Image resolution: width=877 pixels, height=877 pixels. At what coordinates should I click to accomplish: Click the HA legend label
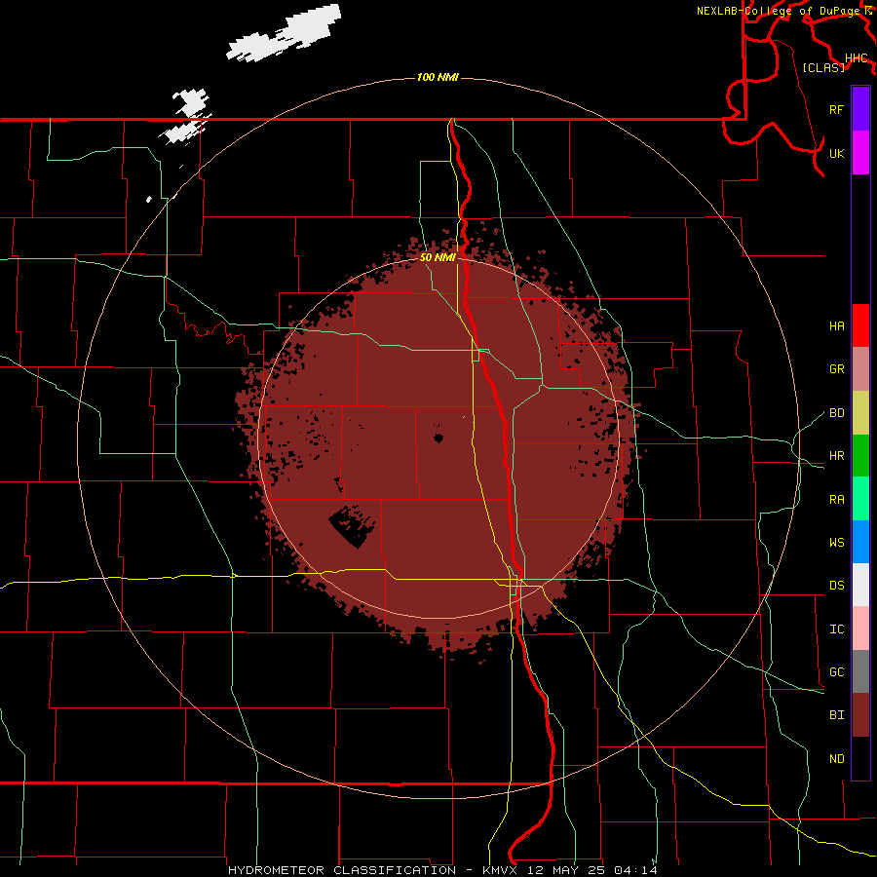coord(836,325)
